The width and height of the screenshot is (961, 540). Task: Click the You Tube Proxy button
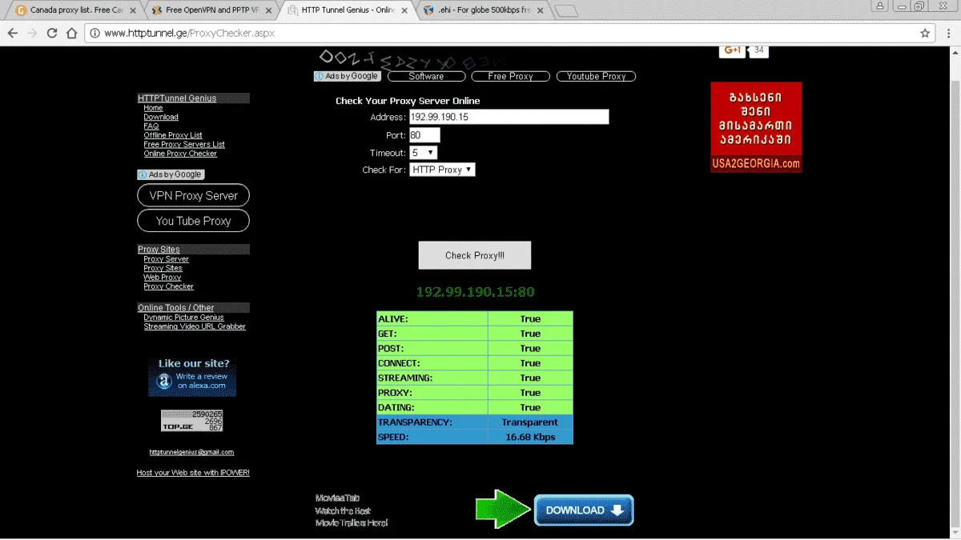click(193, 221)
